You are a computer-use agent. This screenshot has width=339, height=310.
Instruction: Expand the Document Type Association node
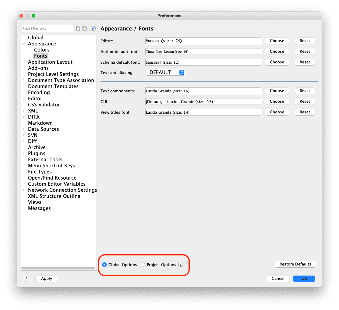pyautogui.click(x=24, y=80)
